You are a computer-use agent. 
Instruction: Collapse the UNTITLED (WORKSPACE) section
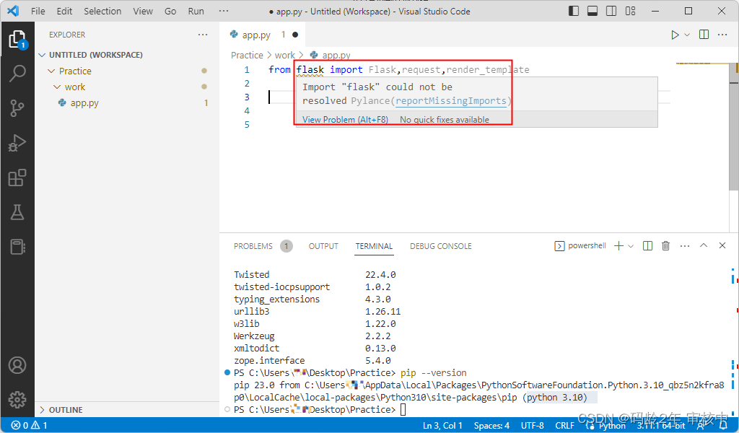click(x=96, y=55)
